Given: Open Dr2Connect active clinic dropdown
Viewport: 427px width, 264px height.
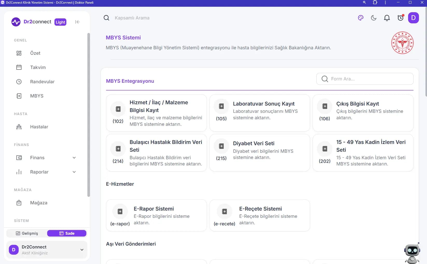Looking at the screenshot, I should pyautogui.click(x=47, y=250).
